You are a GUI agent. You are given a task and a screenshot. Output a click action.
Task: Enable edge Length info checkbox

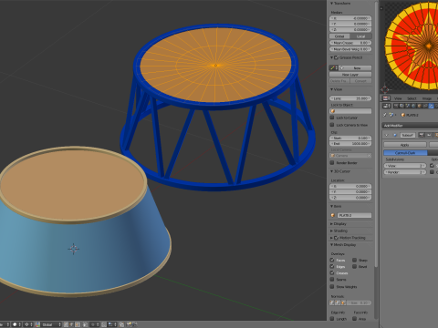click(x=332, y=319)
